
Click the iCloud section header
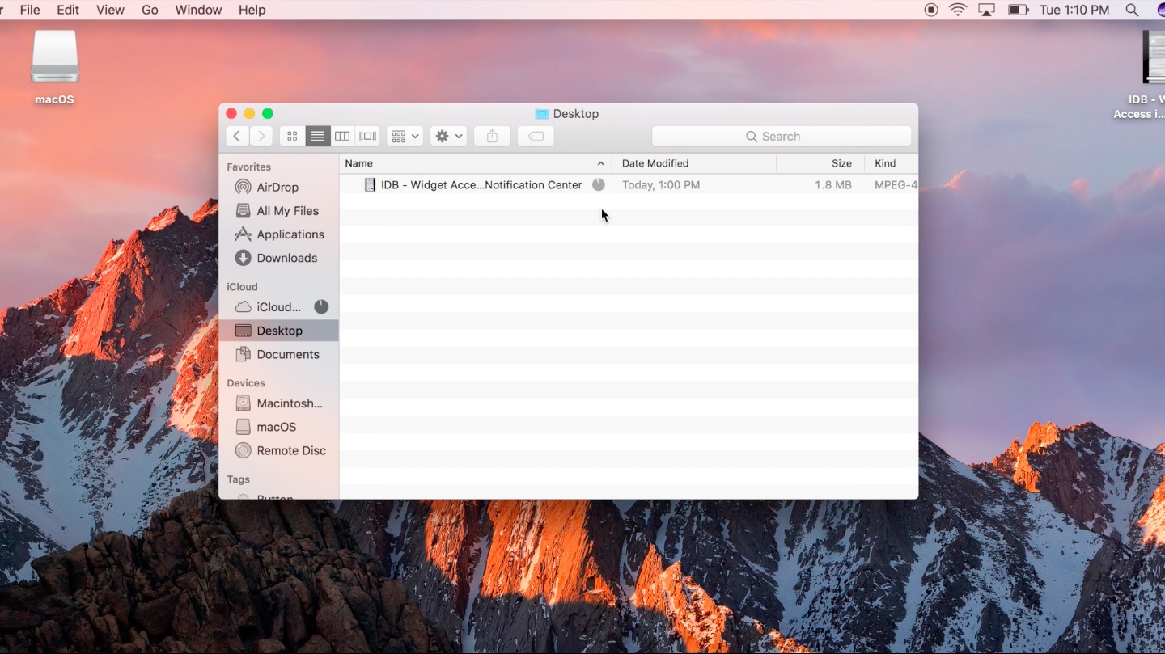[x=242, y=287]
